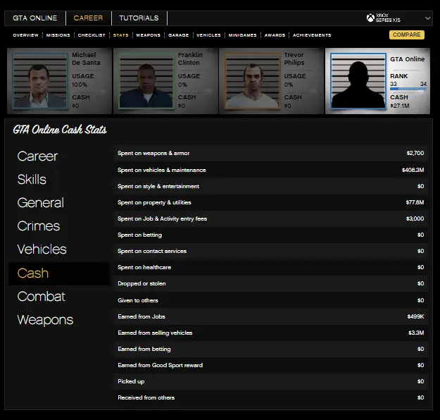View the GARAGE section
440x420 pixels.
[x=178, y=35]
